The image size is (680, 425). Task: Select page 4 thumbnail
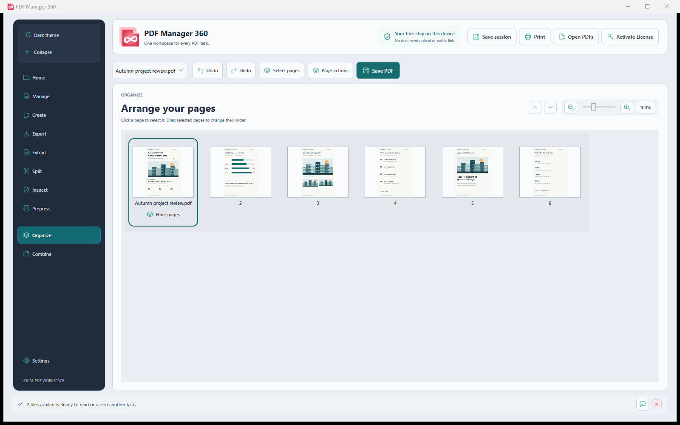(395, 172)
